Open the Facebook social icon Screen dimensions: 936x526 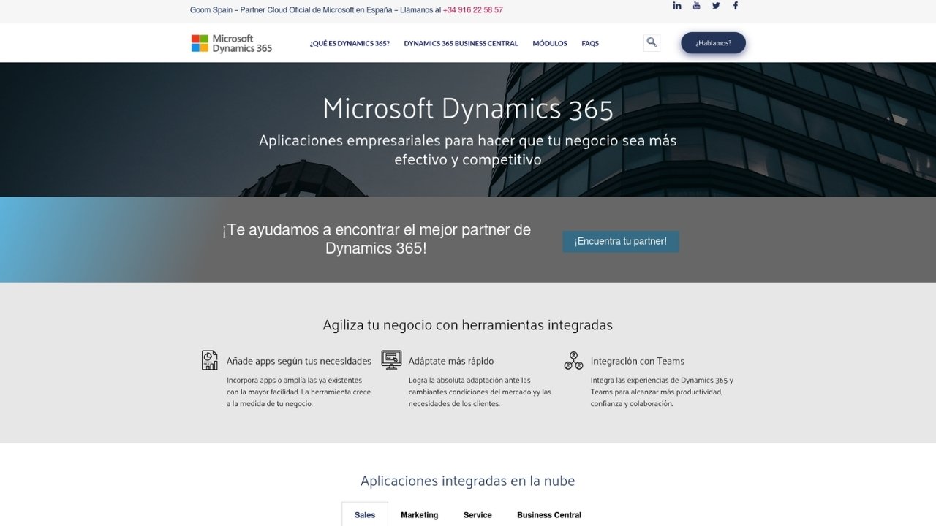point(735,6)
